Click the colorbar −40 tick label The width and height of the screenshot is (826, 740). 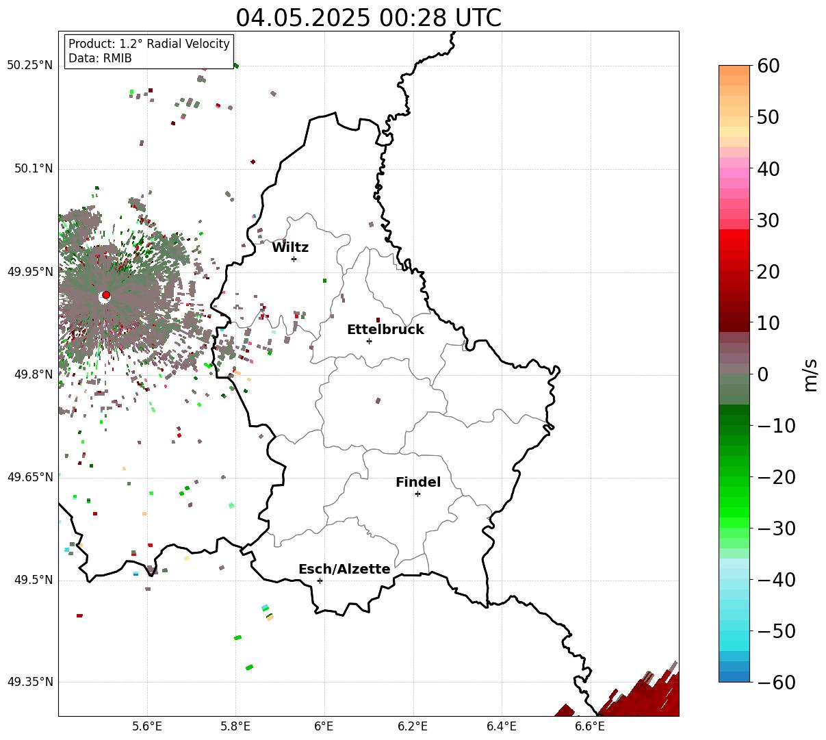[776, 580]
